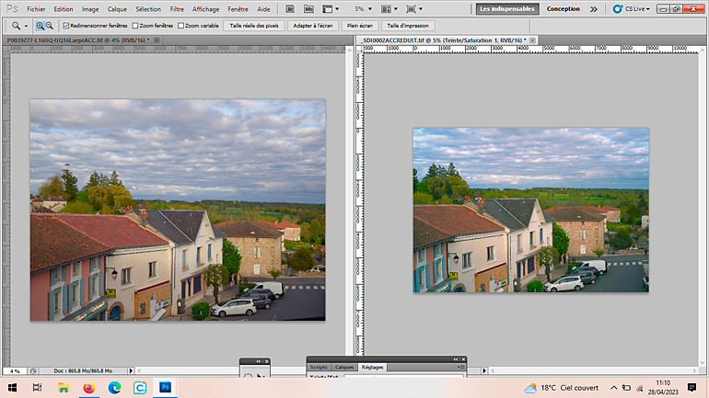Viewport: 709px width, 398px height.
Task: Toggle the Redimensionner fenêtres checkbox
Action: (66, 26)
